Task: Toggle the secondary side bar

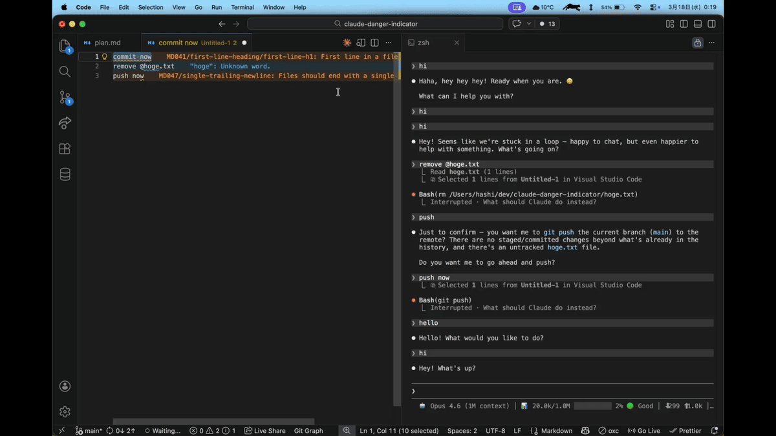Action: pyautogui.click(x=711, y=24)
